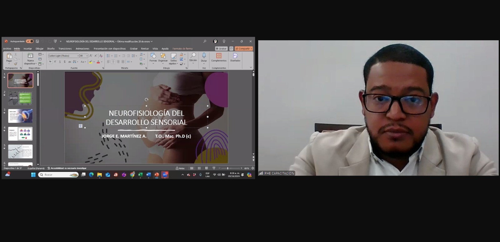Click the Nueva diapositiva icon

point(30,56)
